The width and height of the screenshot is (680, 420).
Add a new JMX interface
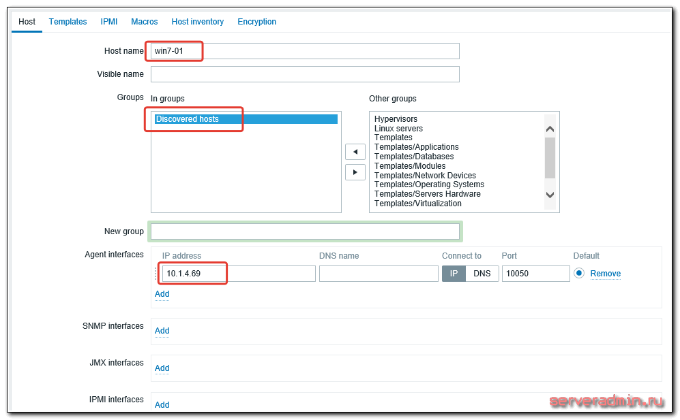click(162, 368)
